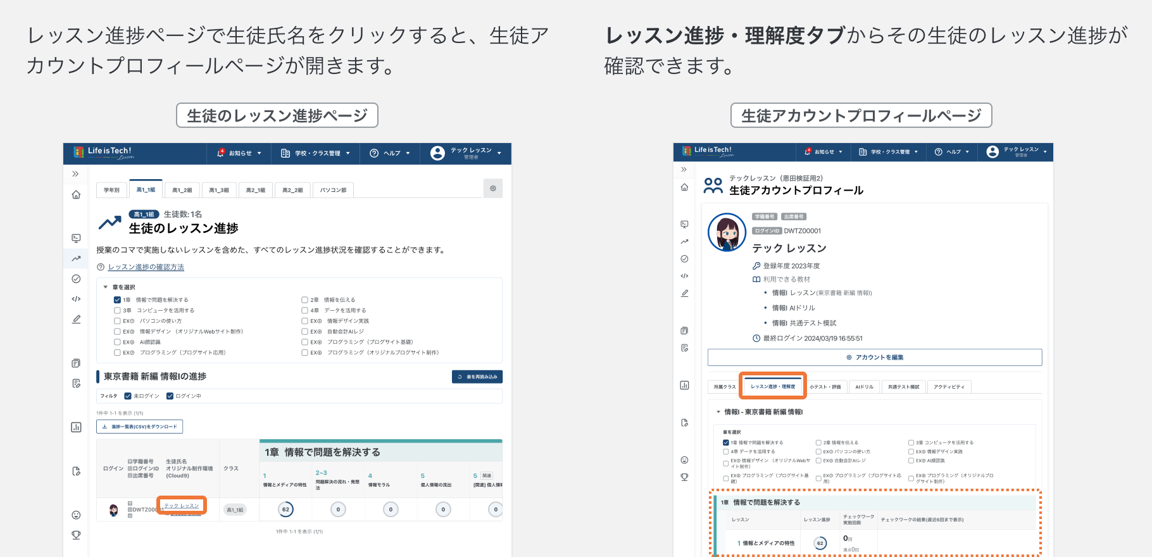This screenshot has width=1152, height=557.
Task: Open ヘルプ dropdown on progress page header
Action: 390,153
